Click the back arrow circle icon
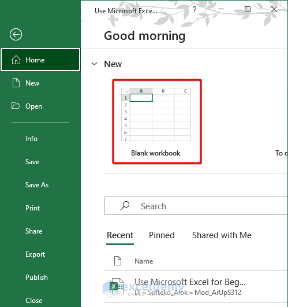 pyautogui.click(x=16, y=35)
